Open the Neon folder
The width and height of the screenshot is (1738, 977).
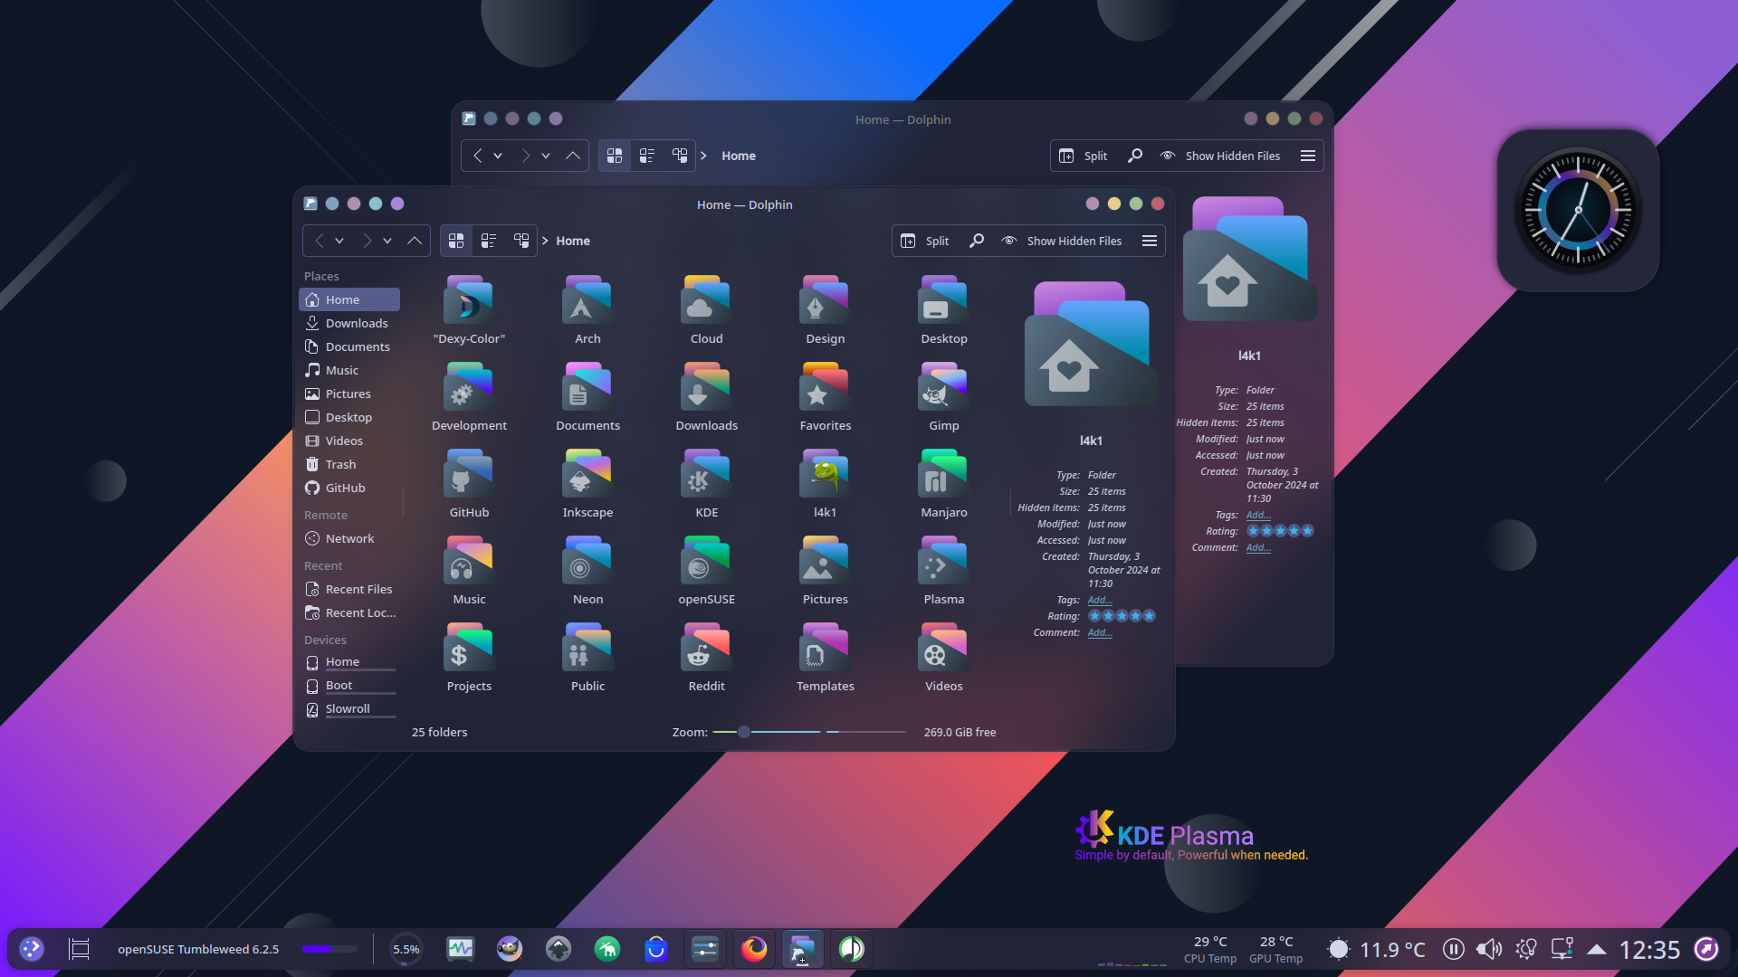[587, 571]
